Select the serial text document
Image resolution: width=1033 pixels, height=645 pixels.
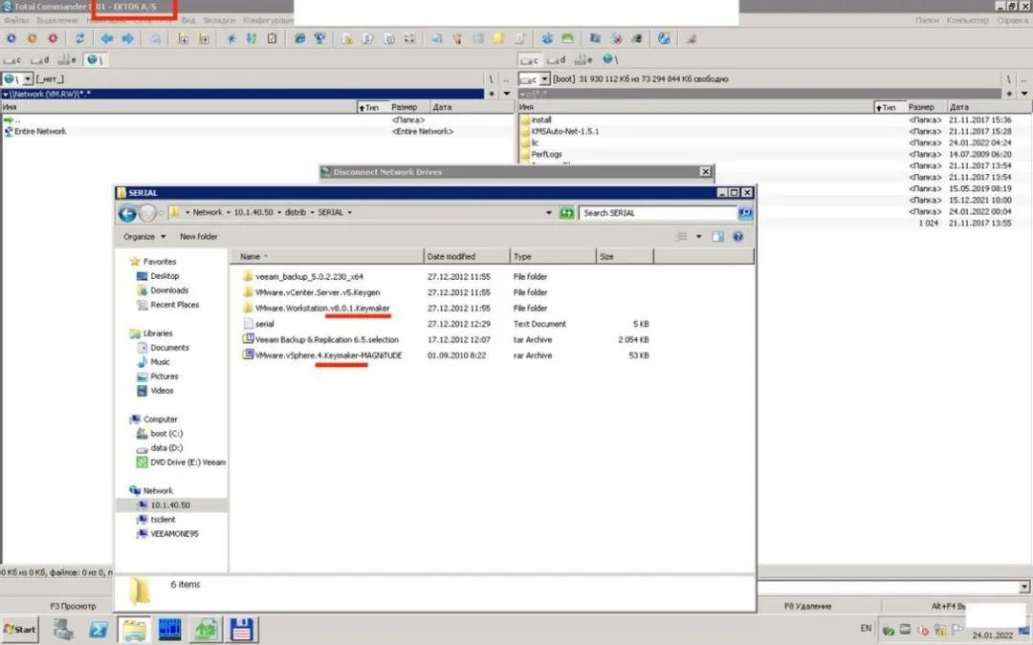click(x=264, y=324)
